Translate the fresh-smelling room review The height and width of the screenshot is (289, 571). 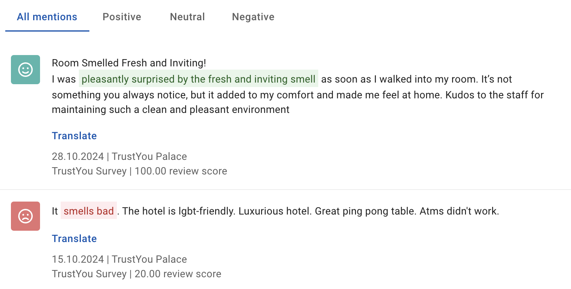74,136
